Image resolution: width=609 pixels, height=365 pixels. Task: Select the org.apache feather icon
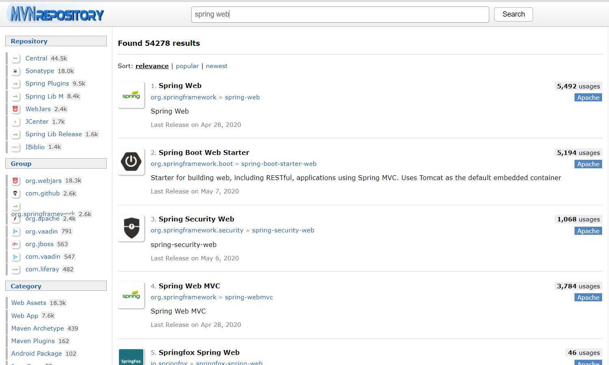(x=15, y=219)
